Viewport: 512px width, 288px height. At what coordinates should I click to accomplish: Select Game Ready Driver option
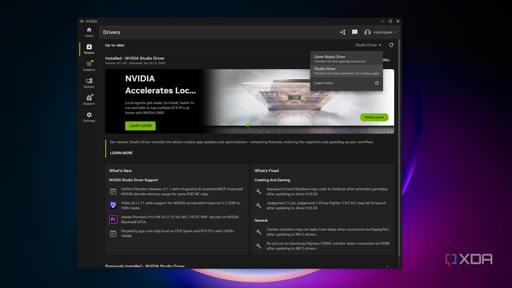pos(347,59)
